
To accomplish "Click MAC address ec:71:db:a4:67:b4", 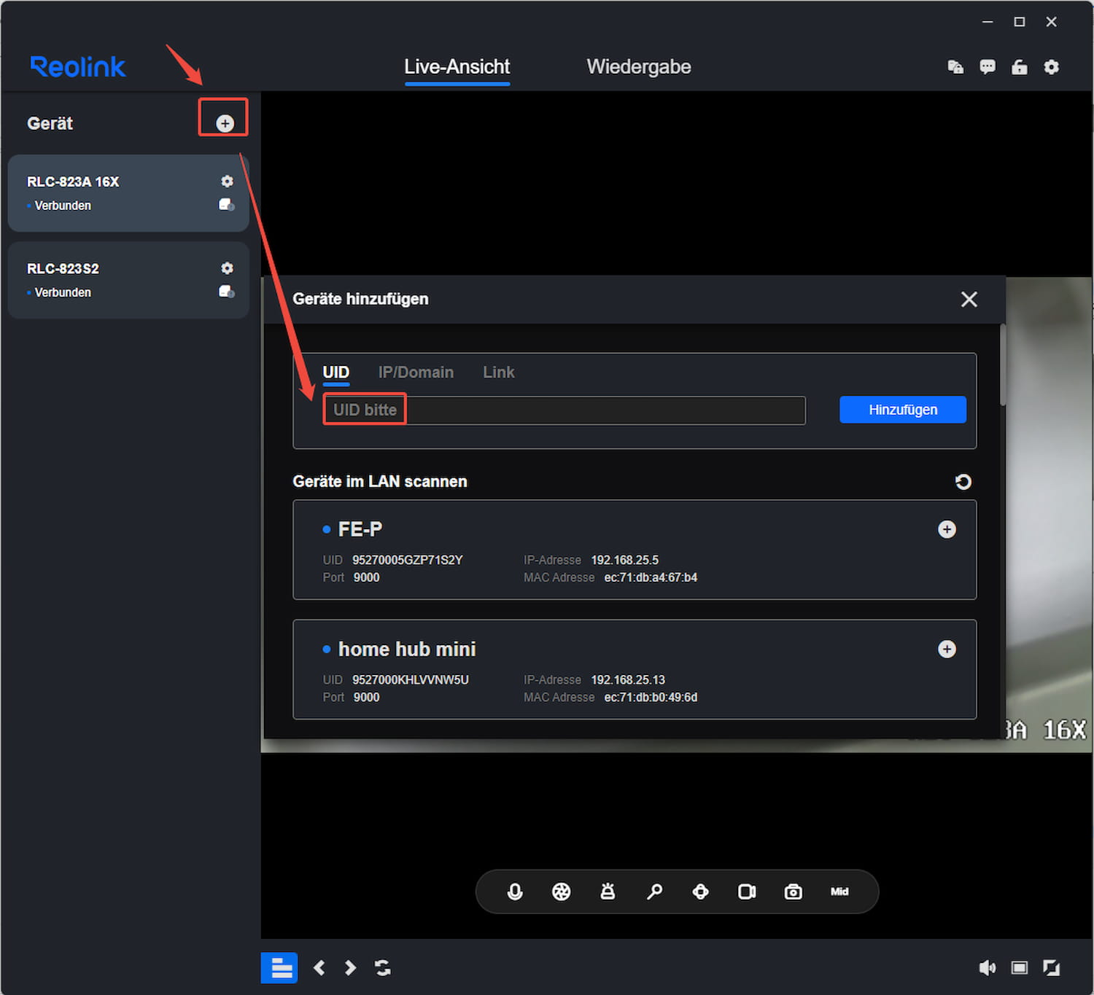I will [x=651, y=577].
